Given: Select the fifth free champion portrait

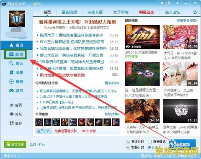Looking at the screenshot, I should [x=73, y=122].
